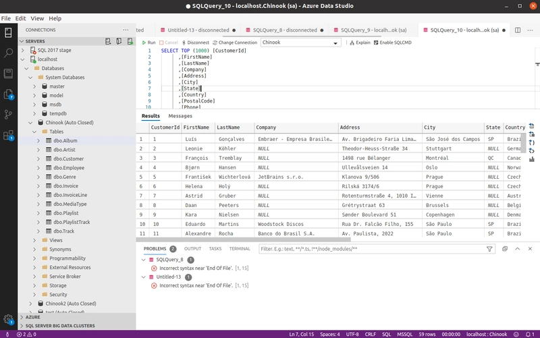Switch to the Output panel tab
This screenshot has width=540, height=338.
pos(192,248)
